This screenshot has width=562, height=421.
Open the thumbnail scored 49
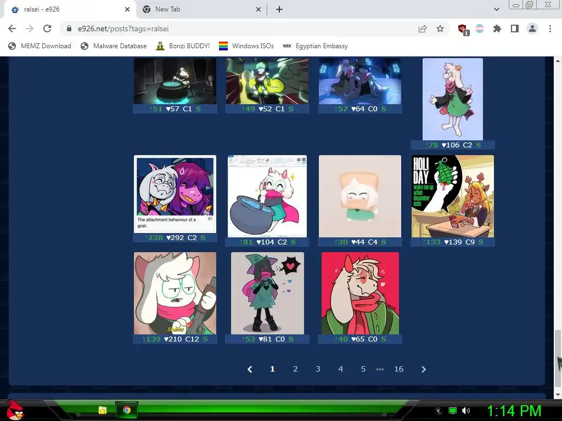267,81
